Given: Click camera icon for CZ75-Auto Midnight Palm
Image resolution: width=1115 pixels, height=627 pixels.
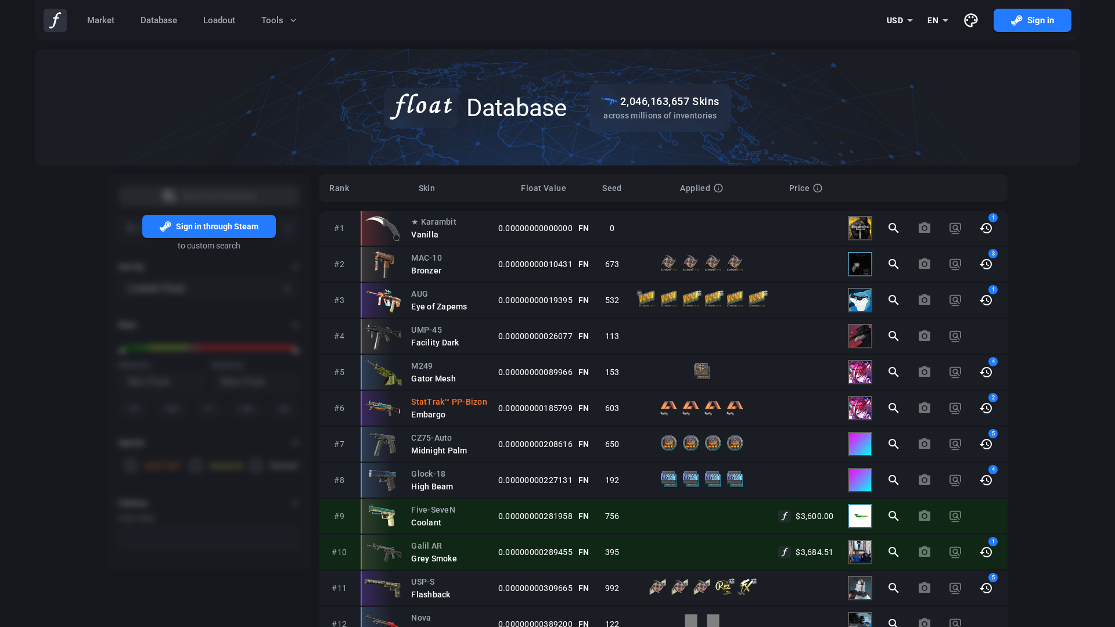Looking at the screenshot, I should 925,444.
